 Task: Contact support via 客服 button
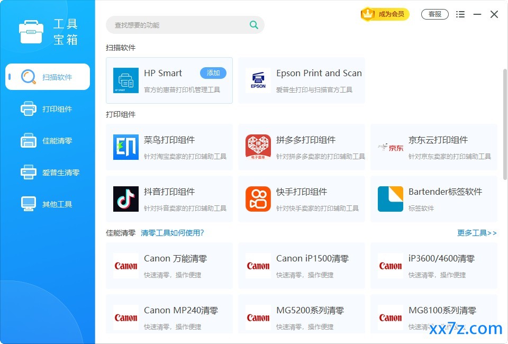tap(435, 14)
